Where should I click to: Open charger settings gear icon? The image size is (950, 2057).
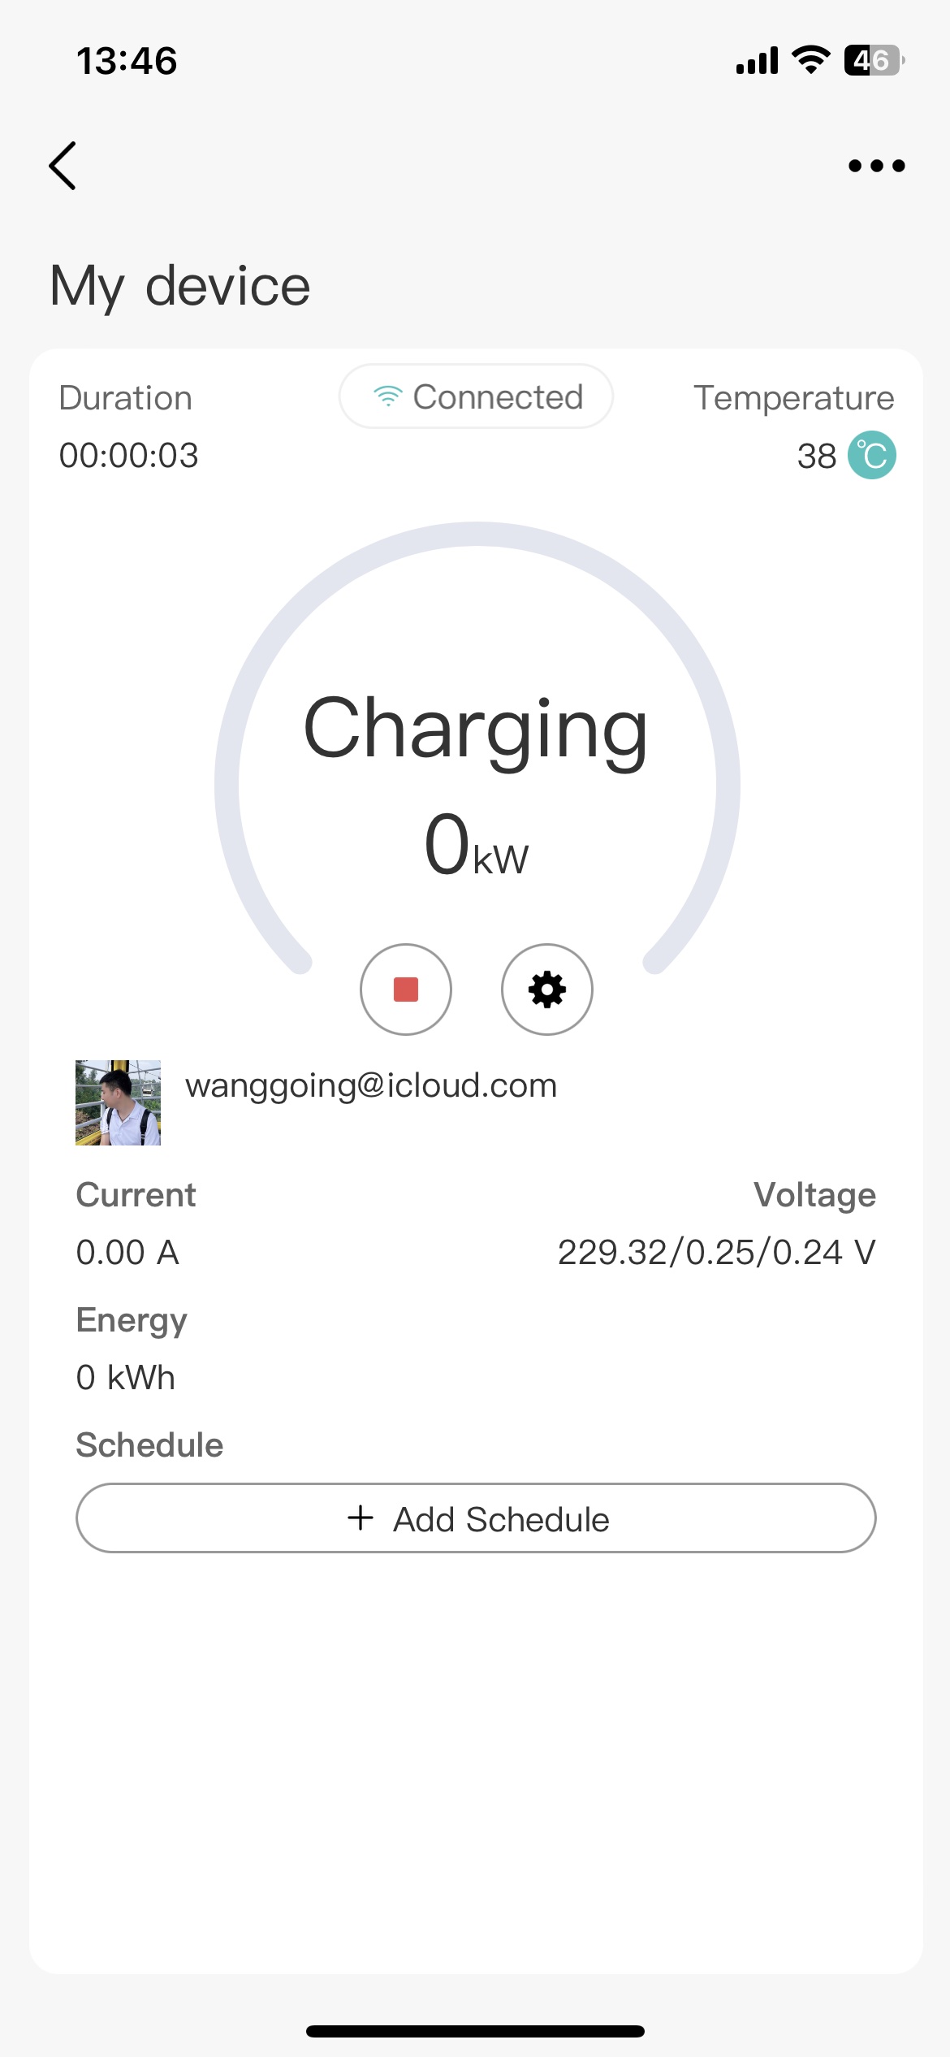click(x=547, y=990)
